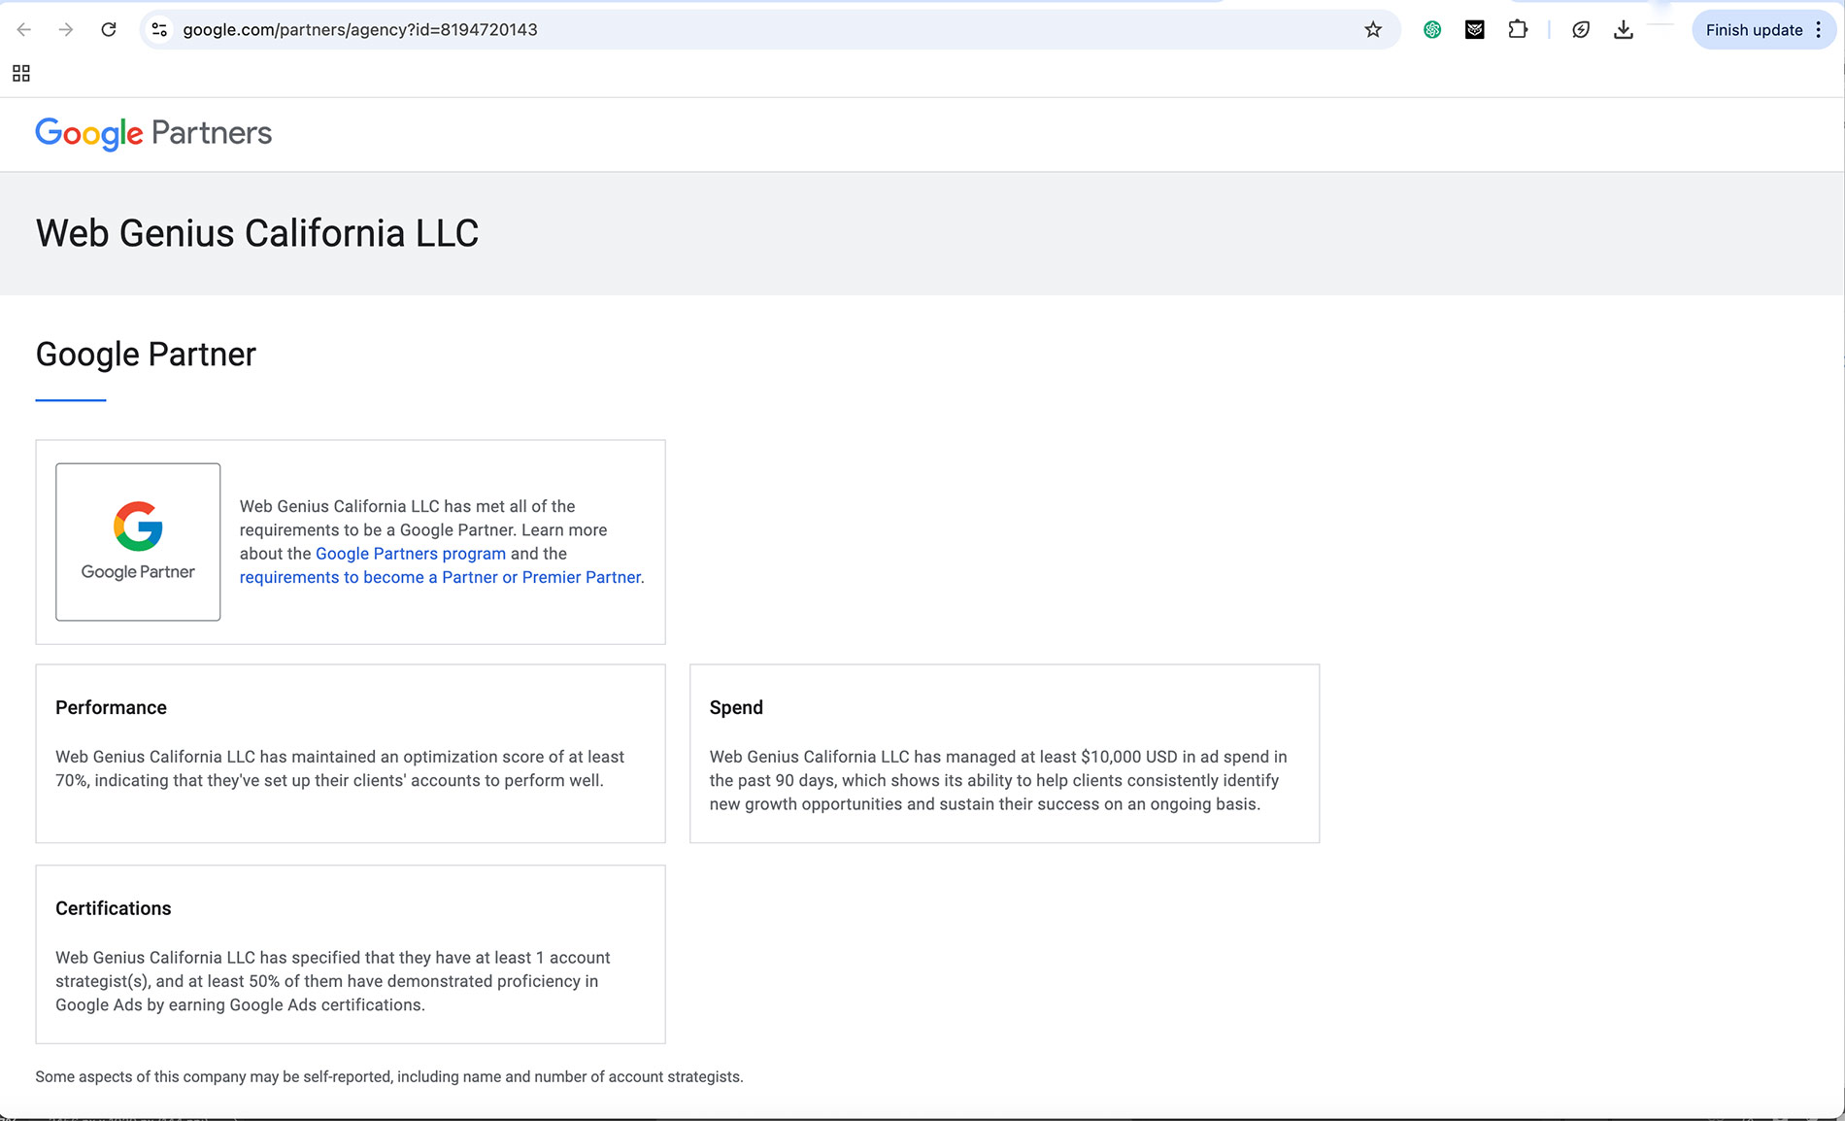
Task: Click the Web Genius California LLC heading
Action: coord(257,233)
